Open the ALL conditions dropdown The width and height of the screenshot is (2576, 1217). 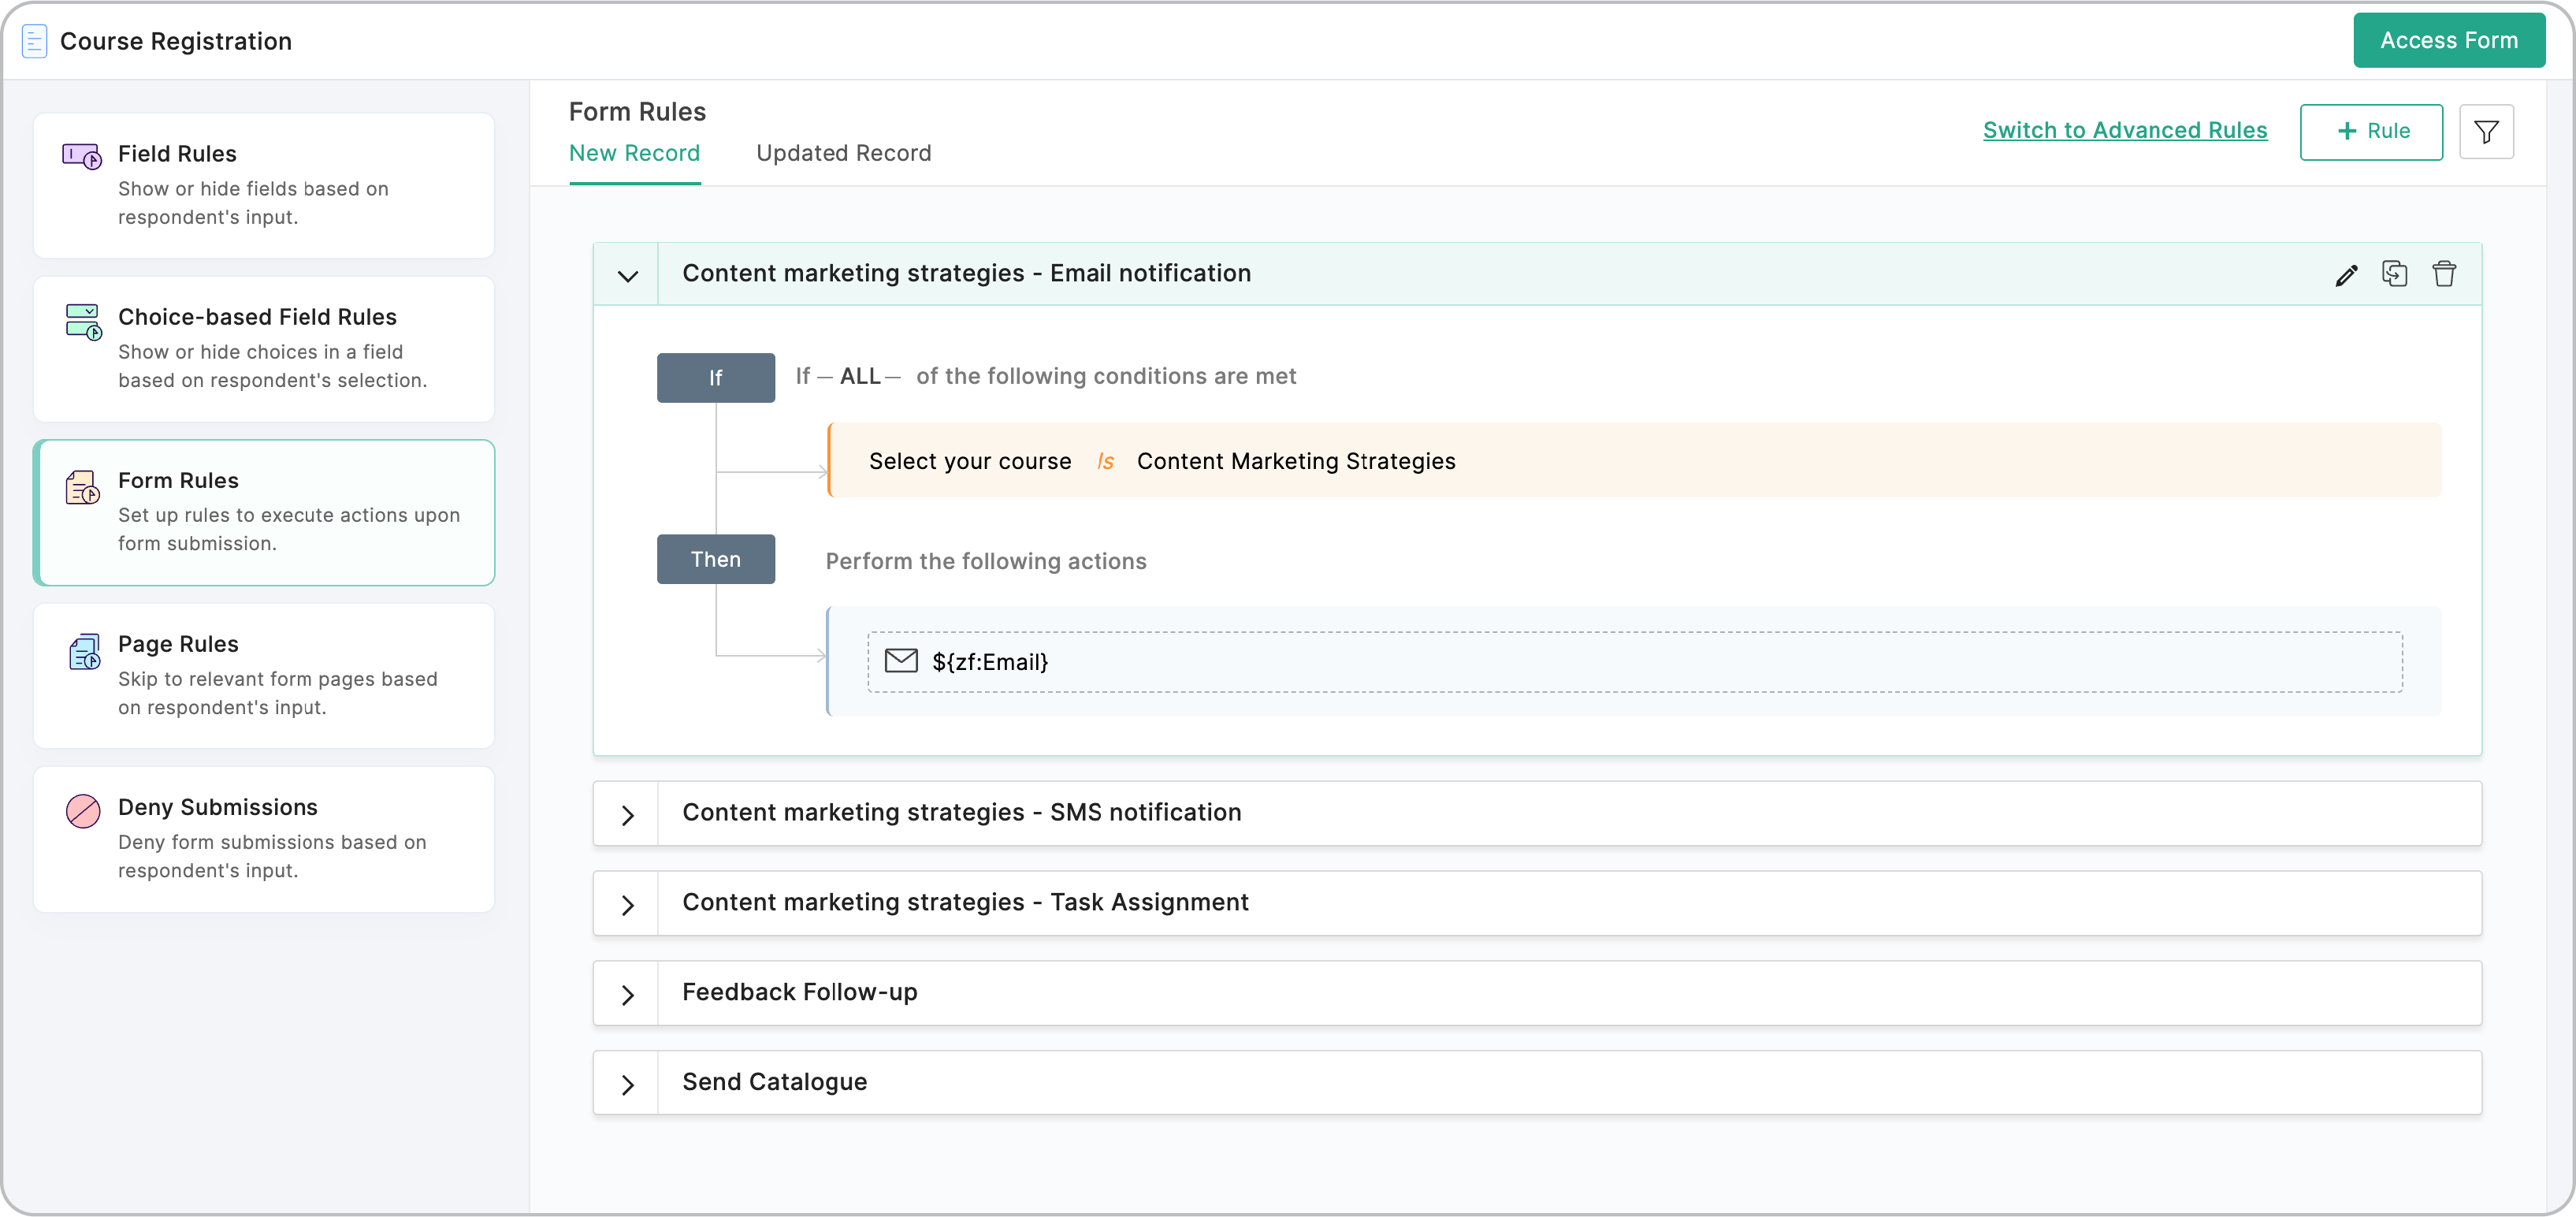(861, 375)
